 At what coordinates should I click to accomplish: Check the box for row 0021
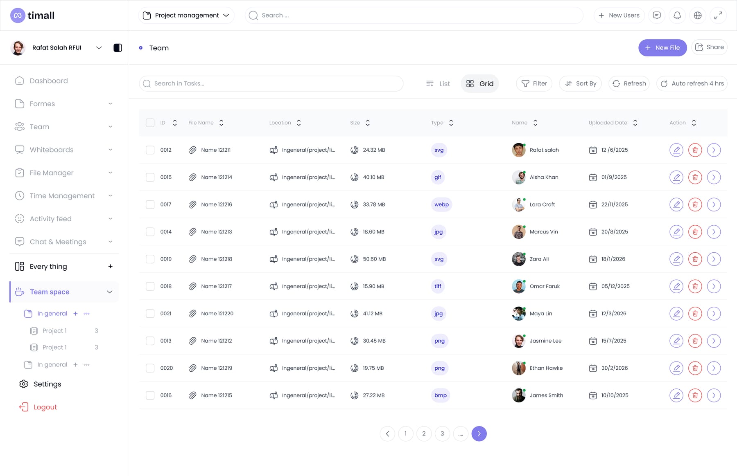pyautogui.click(x=150, y=314)
